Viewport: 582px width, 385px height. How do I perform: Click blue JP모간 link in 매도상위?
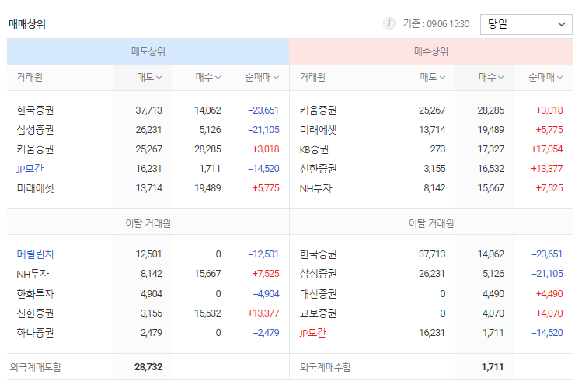tap(30, 169)
